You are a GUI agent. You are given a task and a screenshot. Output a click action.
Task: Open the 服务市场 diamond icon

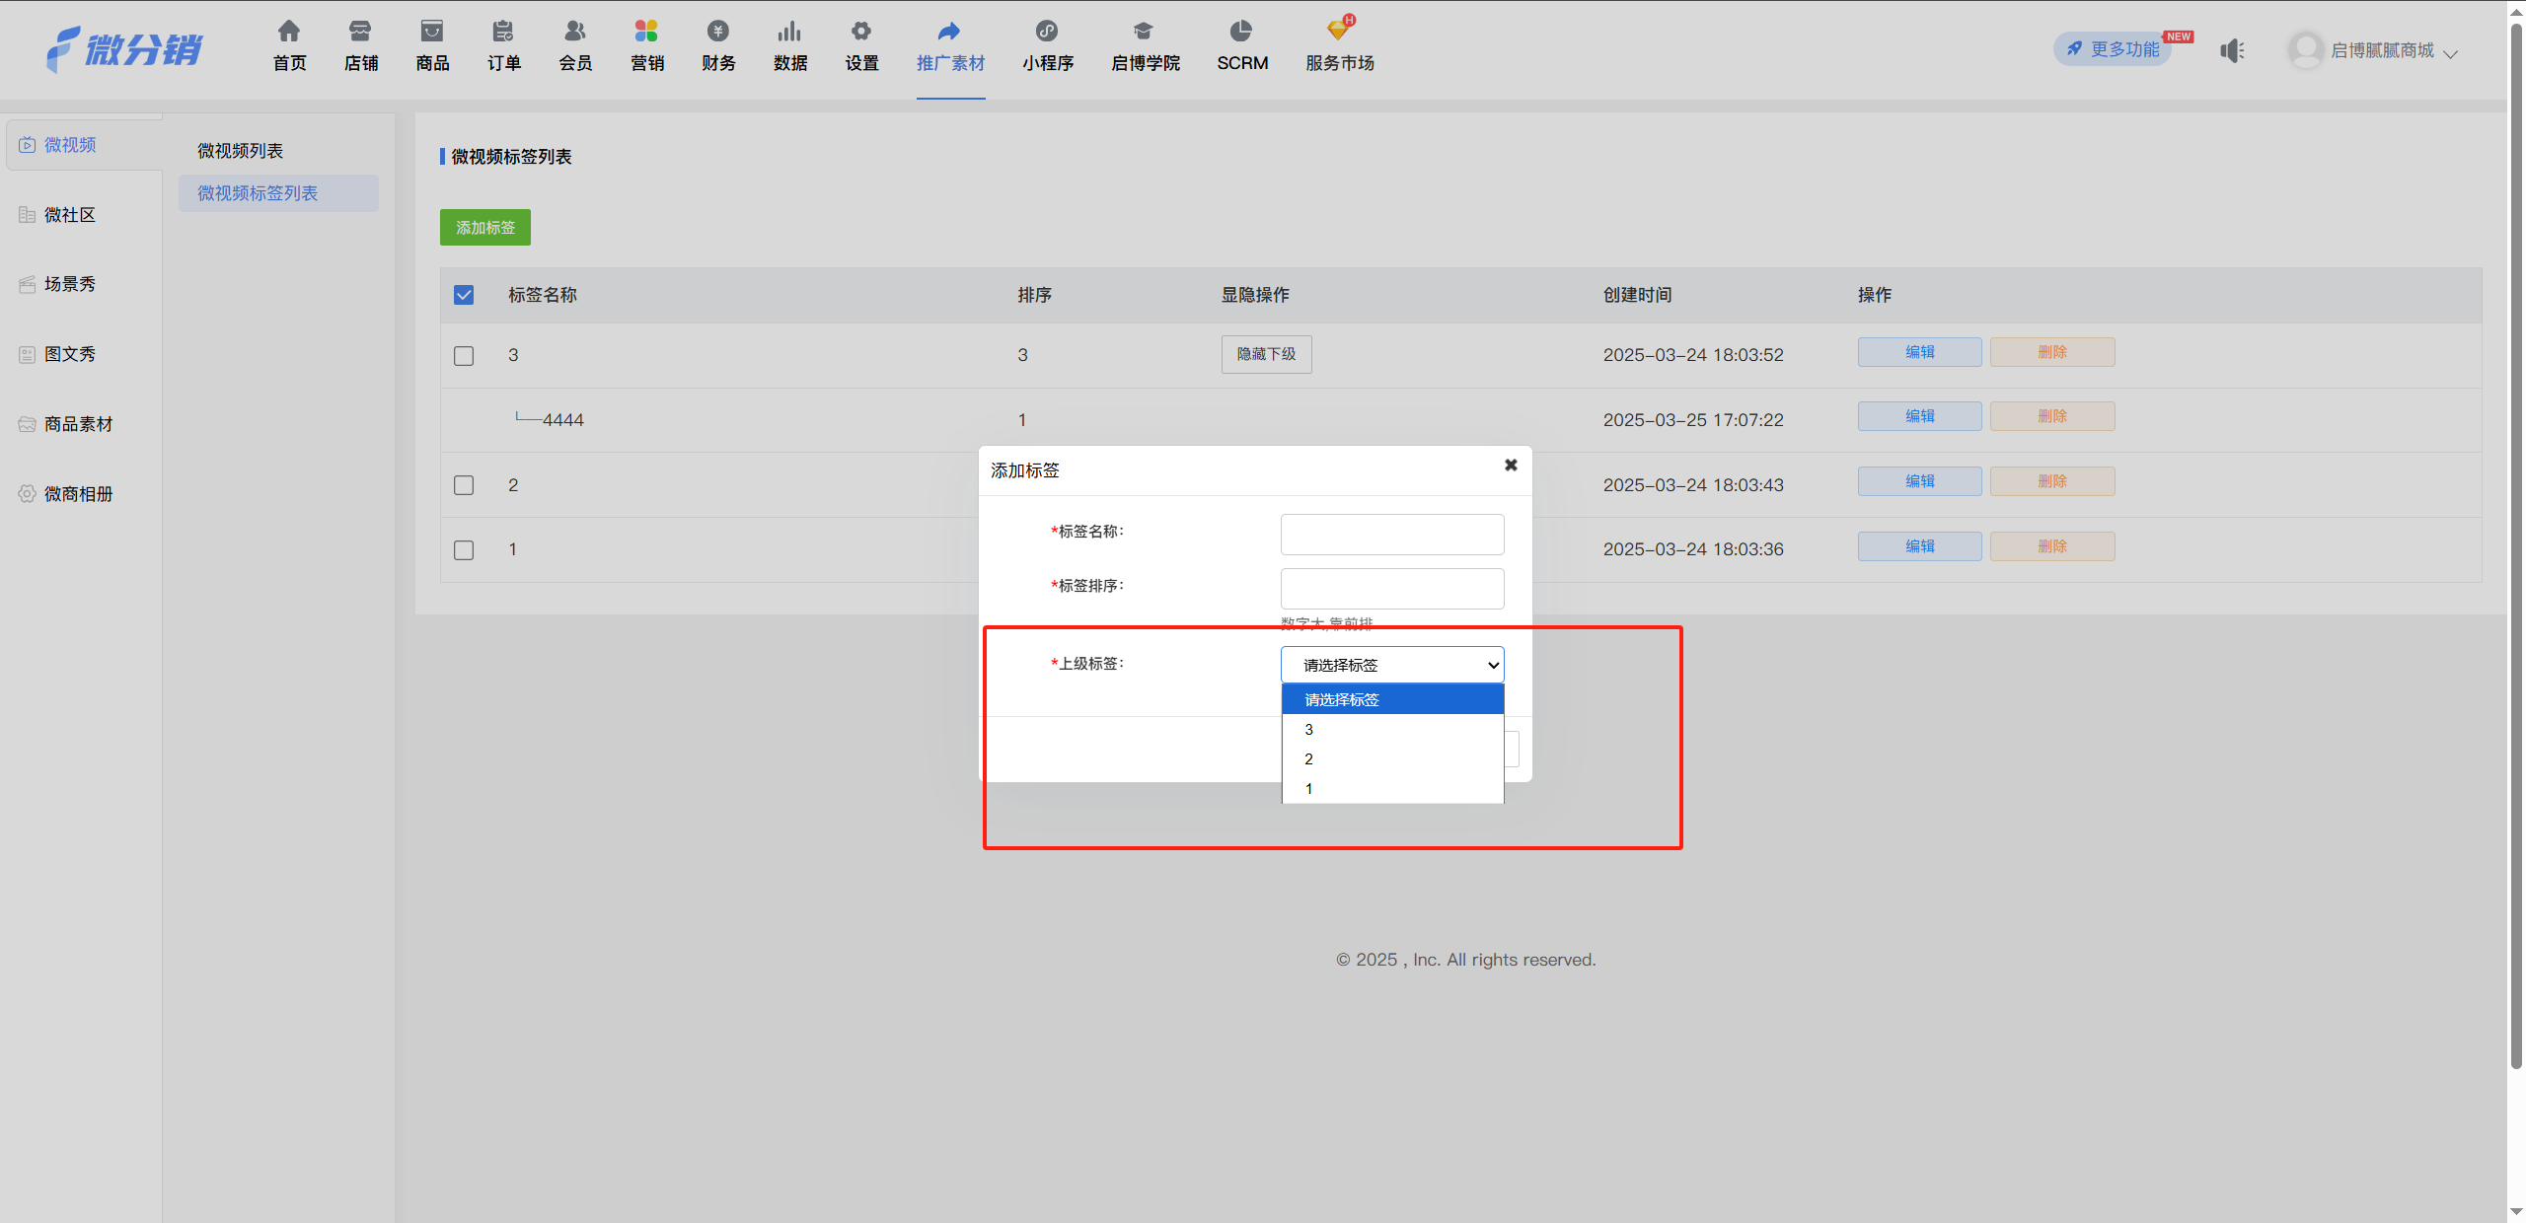click(x=1339, y=29)
